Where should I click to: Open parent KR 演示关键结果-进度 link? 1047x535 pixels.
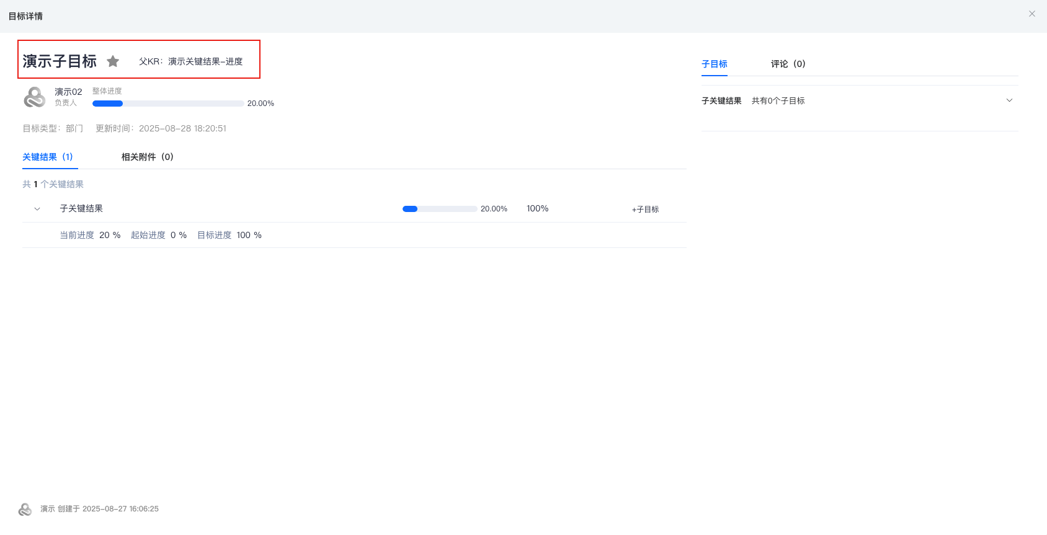(x=205, y=61)
